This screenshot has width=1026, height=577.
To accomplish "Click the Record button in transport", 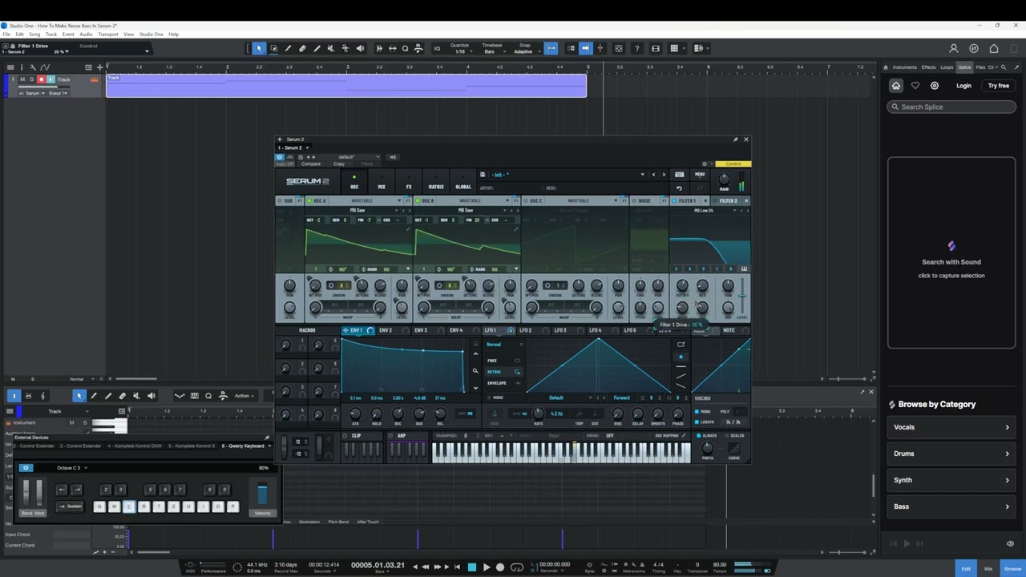I will click(500, 567).
